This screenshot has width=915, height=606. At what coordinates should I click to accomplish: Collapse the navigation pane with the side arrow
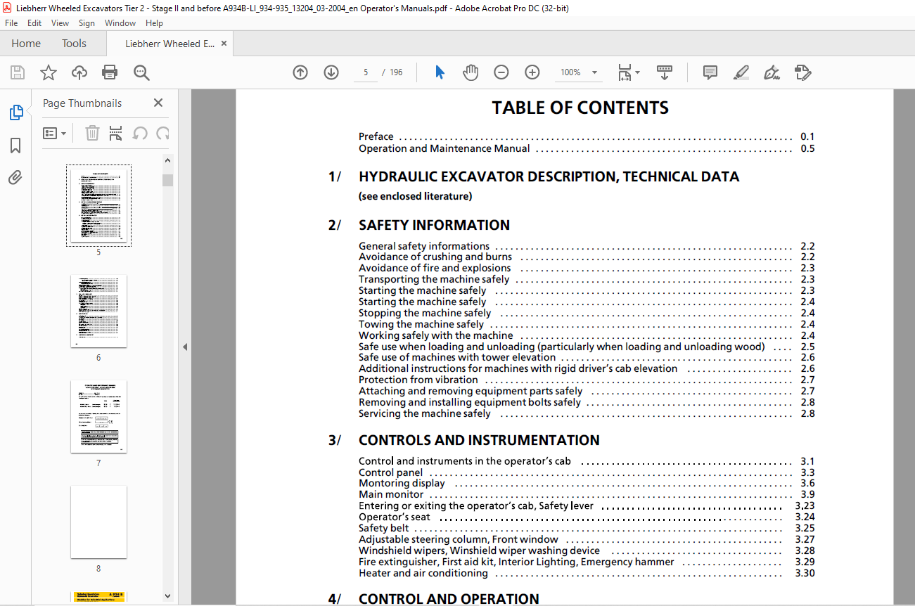point(185,347)
